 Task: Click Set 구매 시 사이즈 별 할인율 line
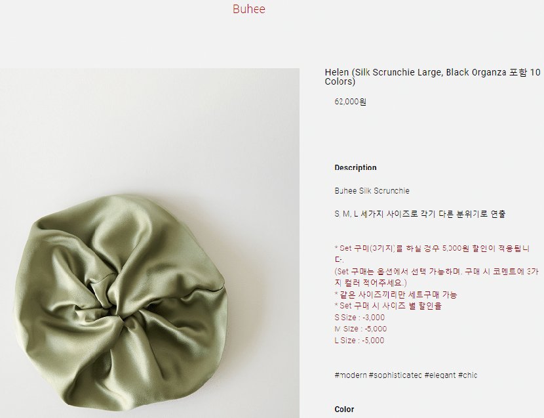(388, 306)
